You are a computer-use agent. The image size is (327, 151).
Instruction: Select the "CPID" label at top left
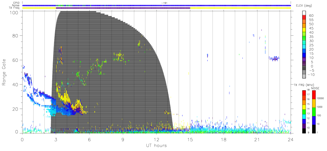tap(17, 3)
